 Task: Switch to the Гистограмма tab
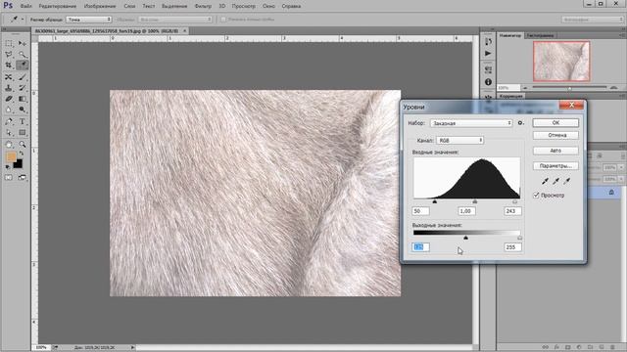click(540, 35)
